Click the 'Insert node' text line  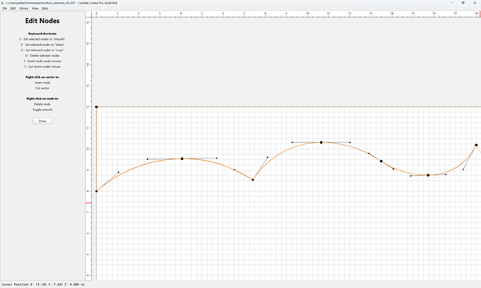pos(43,83)
